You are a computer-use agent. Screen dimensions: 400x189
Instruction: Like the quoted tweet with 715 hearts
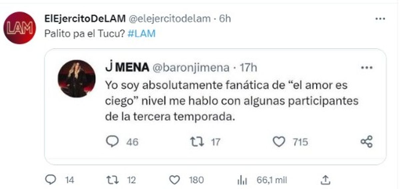[x=278, y=142]
